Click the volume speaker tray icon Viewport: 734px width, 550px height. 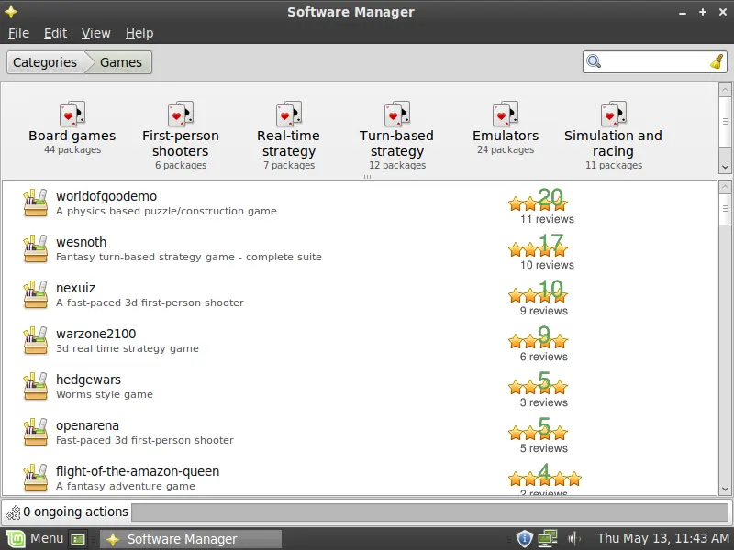point(573,538)
